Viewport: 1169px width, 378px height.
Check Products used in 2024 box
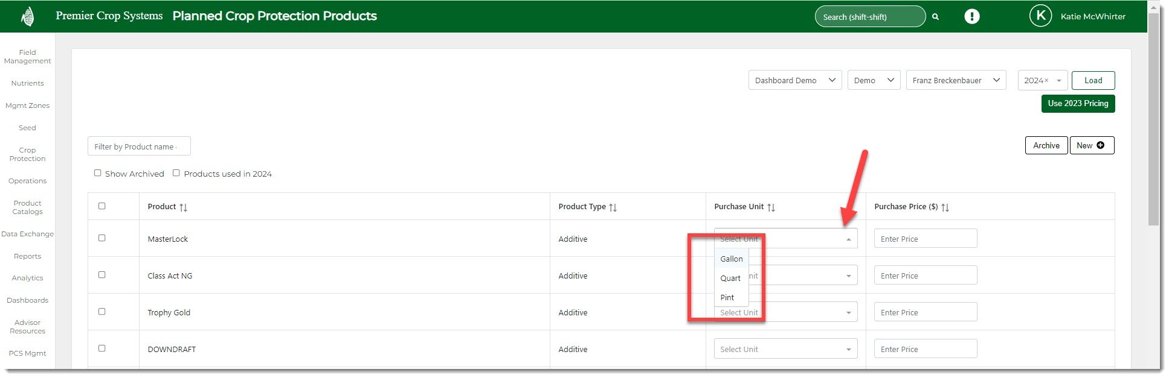(x=176, y=173)
